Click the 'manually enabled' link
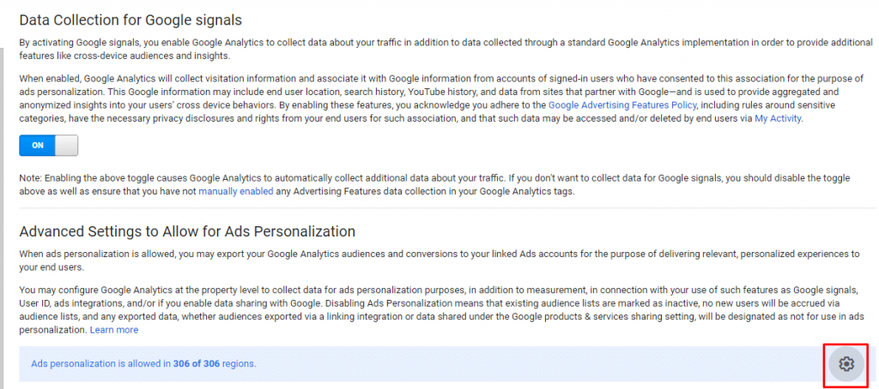 (236, 191)
